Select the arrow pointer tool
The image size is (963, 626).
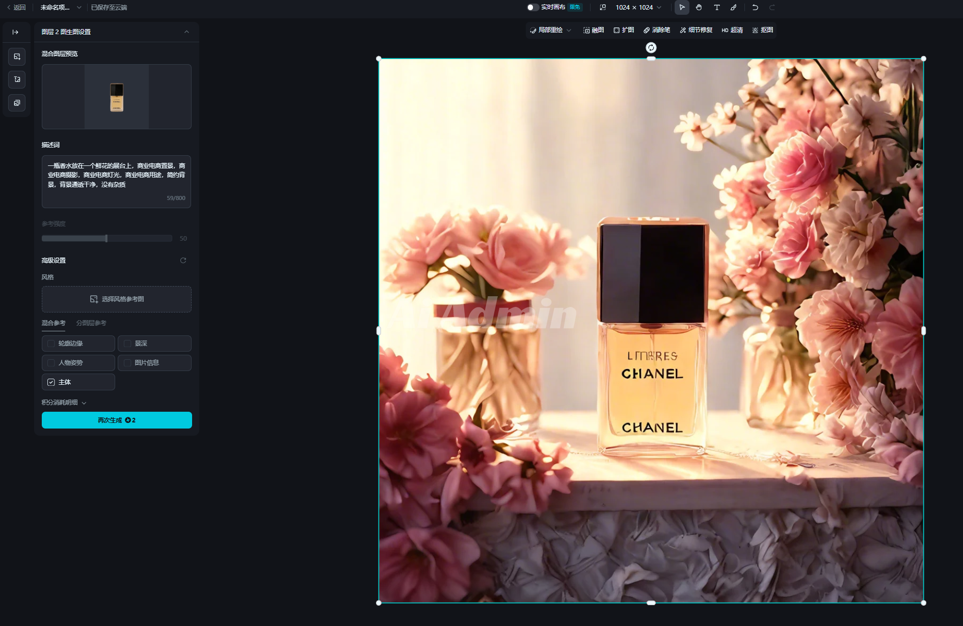[x=682, y=8]
